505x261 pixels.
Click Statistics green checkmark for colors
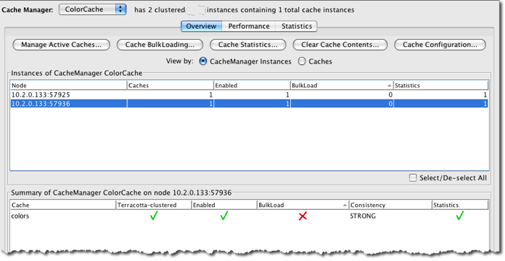coord(460,216)
